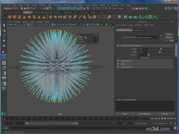Click the Redo arrow icon
Screen dimensions: 179x134
35,8
